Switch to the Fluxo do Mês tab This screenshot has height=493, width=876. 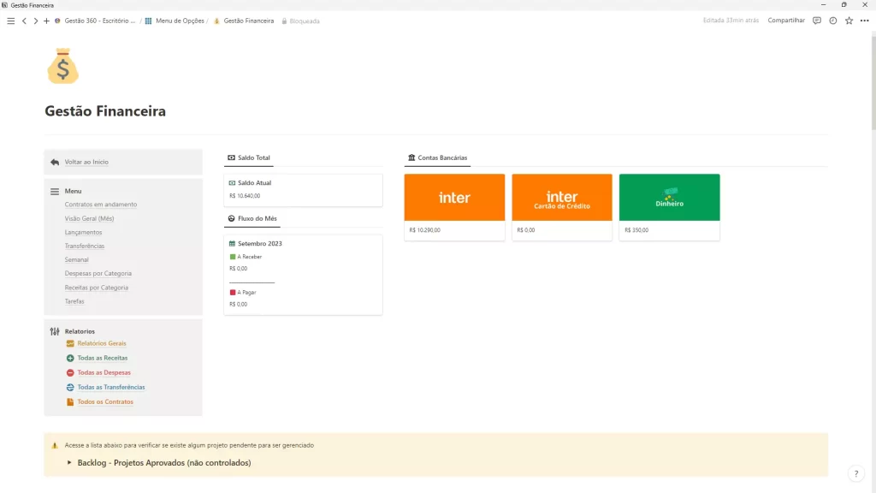click(x=252, y=218)
